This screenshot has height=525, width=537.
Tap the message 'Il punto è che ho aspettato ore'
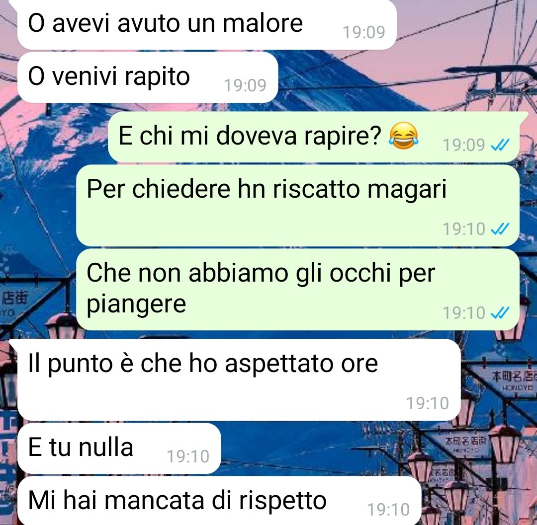click(x=239, y=380)
